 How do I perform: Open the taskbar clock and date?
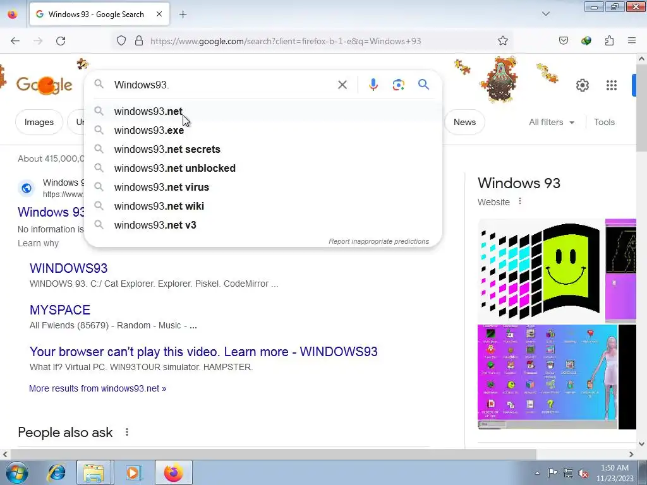(x=615, y=473)
